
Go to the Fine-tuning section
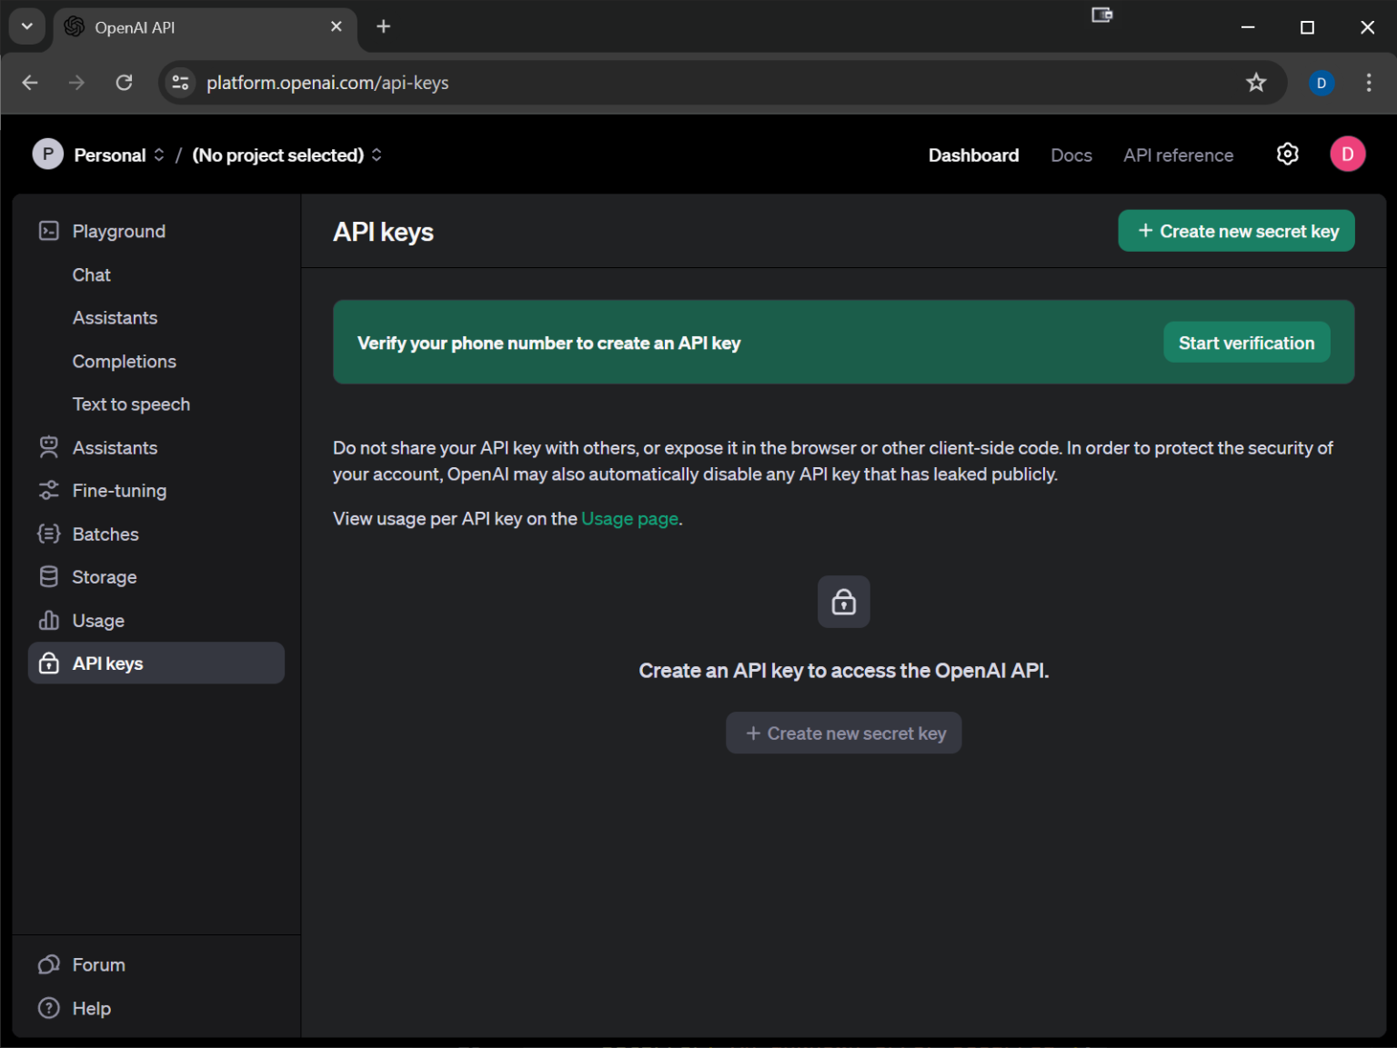(x=118, y=491)
